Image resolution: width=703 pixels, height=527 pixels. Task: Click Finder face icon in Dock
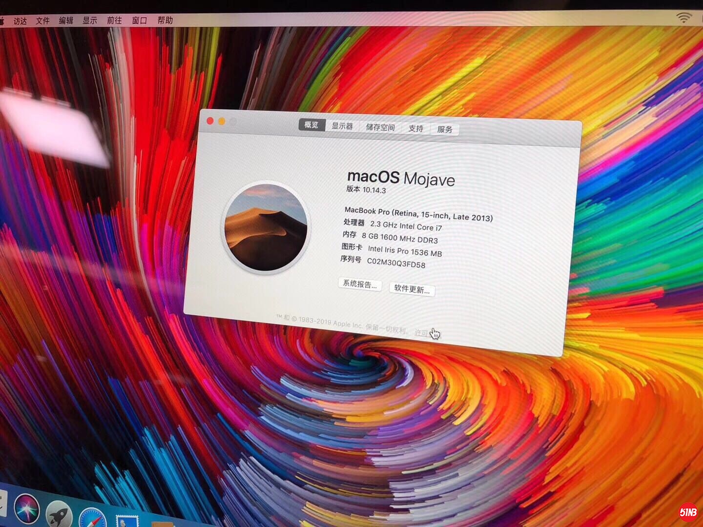click(x=2, y=503)
